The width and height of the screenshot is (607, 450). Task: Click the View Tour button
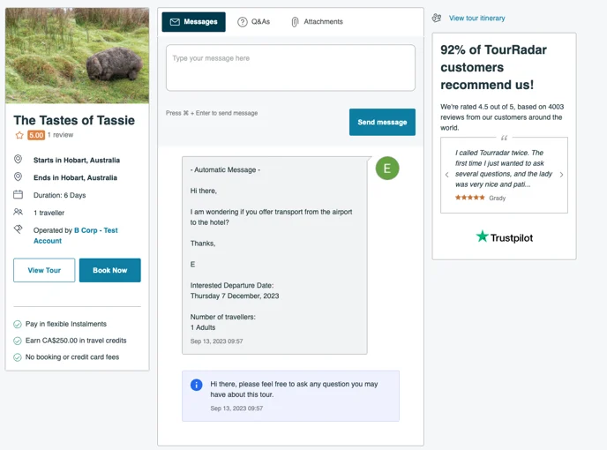click(x=44, y=270)
